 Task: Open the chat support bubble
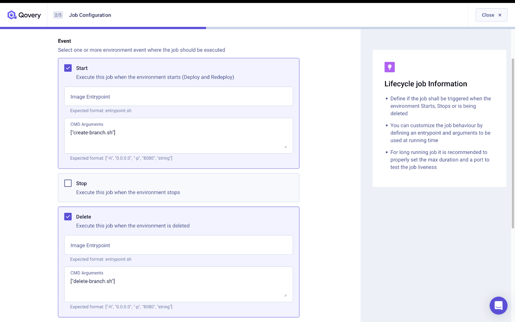click(x=498, y=305)
